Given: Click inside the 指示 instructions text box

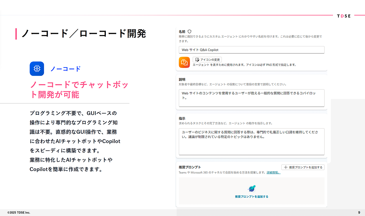Looking at the screenshot, I should [251, 141].
